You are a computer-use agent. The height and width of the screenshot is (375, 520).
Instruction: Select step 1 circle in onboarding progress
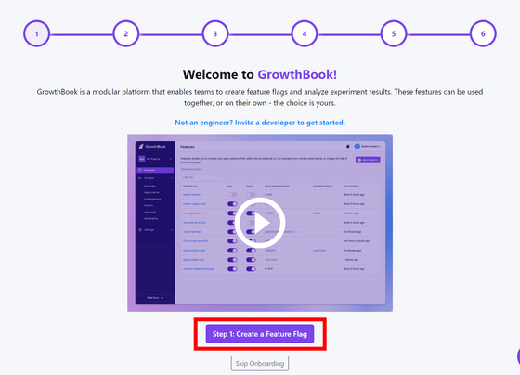click(37, 33)
